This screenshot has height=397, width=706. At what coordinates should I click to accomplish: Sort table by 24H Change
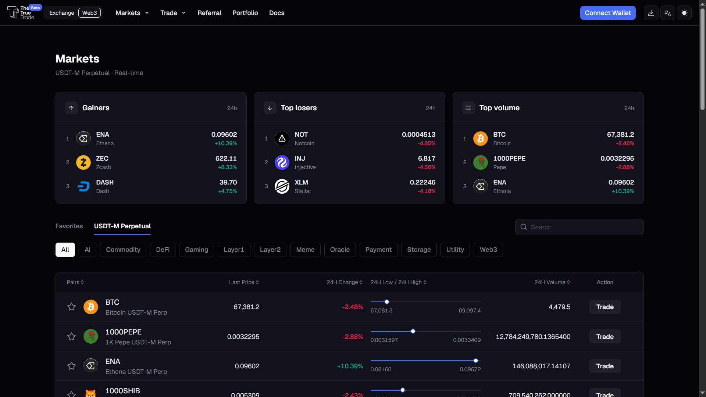click(345, 282)
